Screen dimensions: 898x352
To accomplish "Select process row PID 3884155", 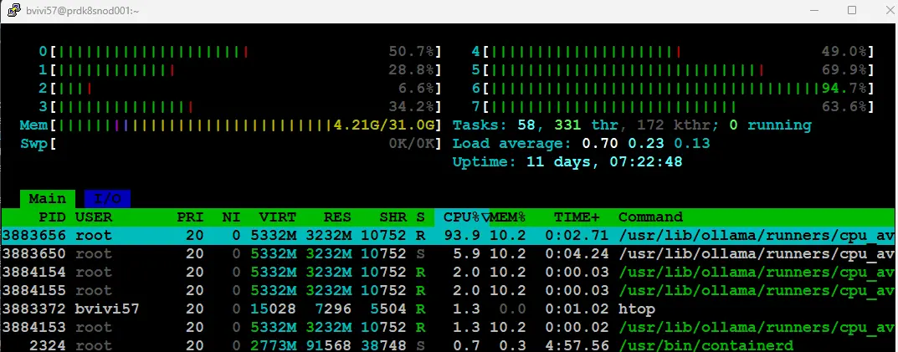I will [x=449, y=291].
